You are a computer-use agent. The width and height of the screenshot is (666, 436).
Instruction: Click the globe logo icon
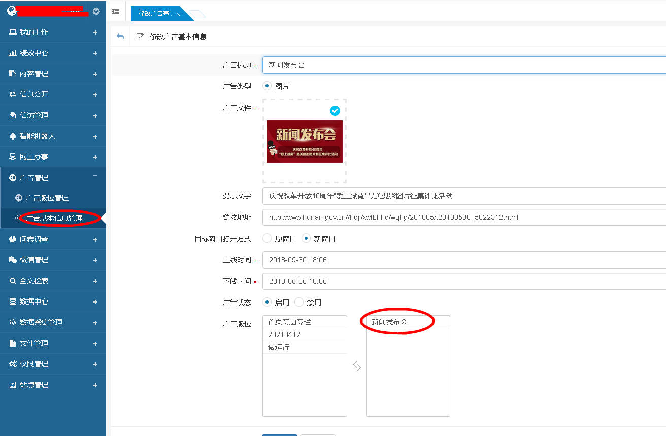tap(11, 11)
